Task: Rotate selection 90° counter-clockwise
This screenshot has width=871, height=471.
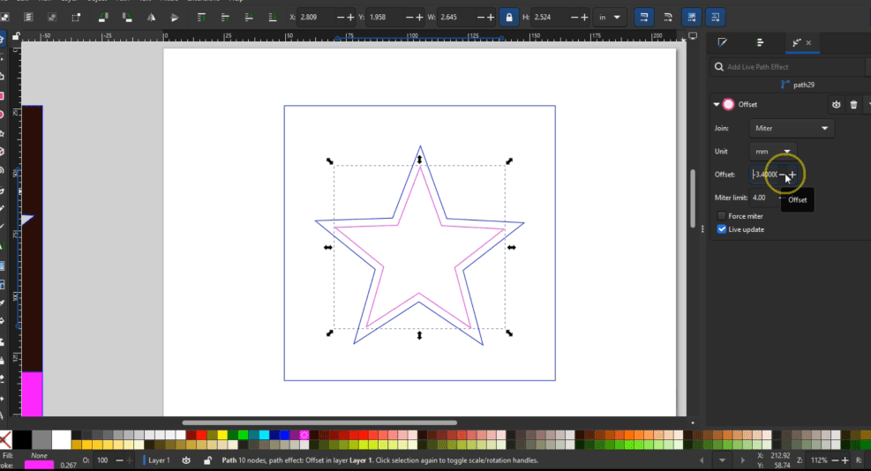Action: coord(102,17)
